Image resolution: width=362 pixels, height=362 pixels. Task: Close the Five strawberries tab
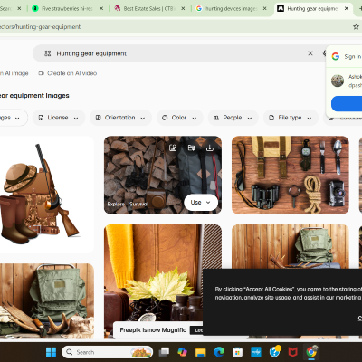pyautogui.click(x=101, y=8)
